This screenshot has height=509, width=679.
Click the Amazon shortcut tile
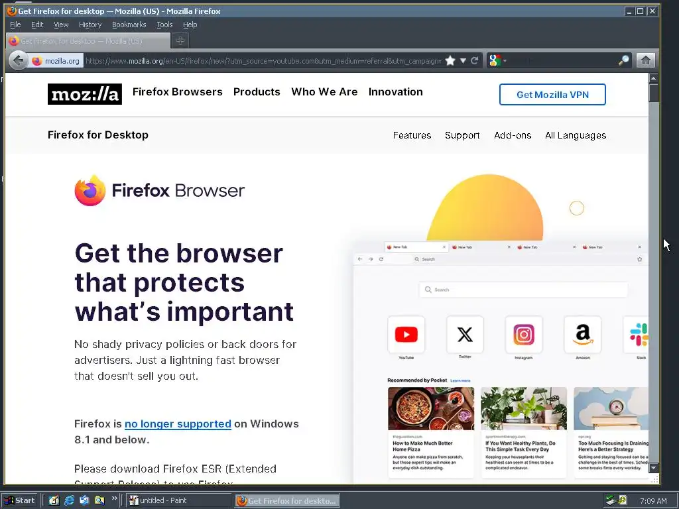582,335
